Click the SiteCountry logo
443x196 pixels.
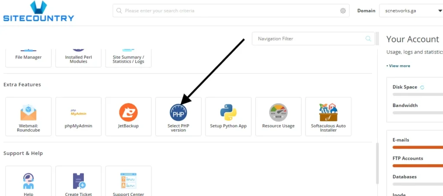click(39, 11)
